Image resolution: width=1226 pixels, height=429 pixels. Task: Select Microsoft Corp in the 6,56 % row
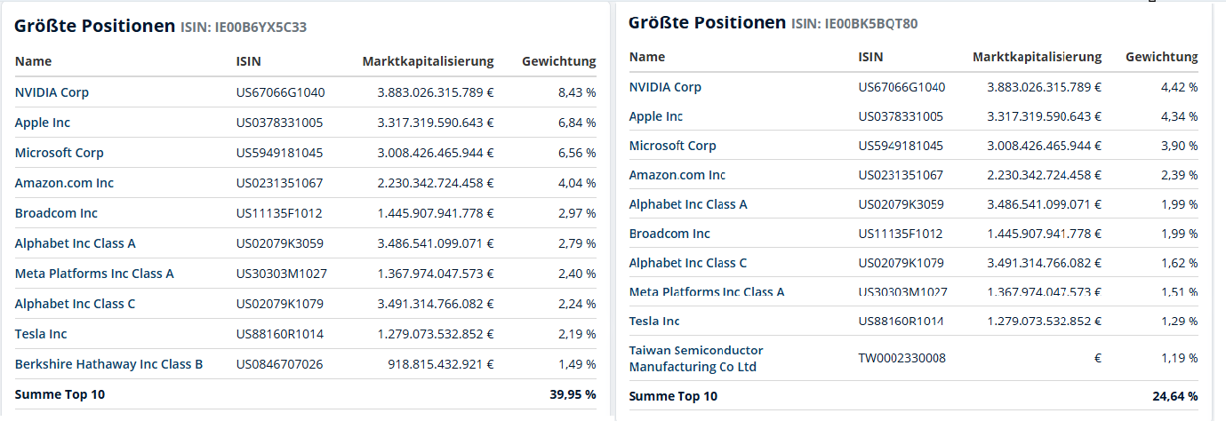coord(59,153)
